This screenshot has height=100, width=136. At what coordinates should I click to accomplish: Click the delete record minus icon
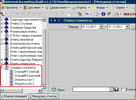[x=35, y=14]
